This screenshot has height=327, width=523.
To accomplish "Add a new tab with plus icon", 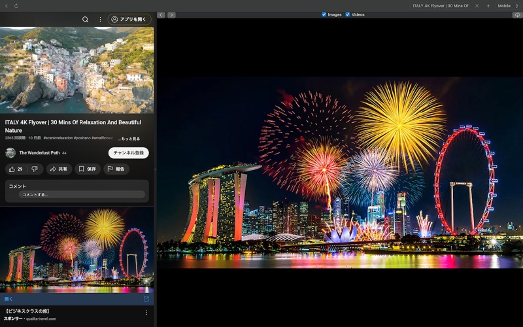I will 488,6.
